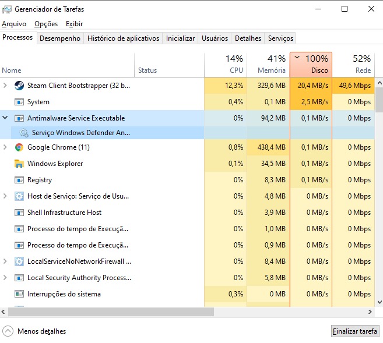The width and height of the screenshot is (383, 343).
Task: Open the Exibir menu
Action: point(74,24)
